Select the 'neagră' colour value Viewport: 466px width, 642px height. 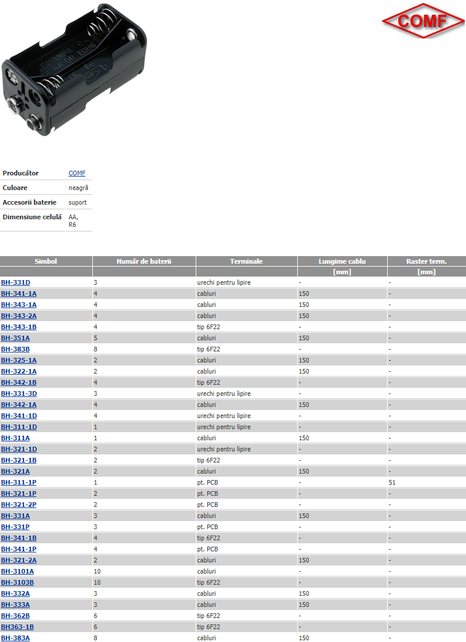[78, 188]
